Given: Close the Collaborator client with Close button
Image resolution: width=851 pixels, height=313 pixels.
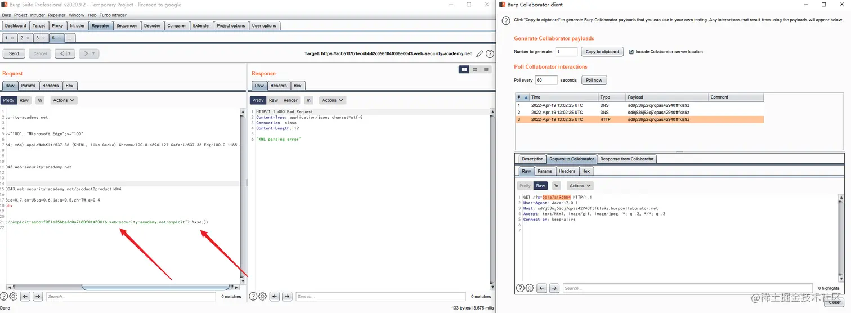Looking at the screenshot, I should point(834,302).
